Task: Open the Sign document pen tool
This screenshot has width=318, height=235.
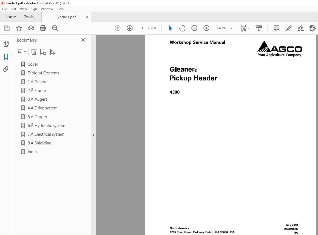Action: point(300,28)
